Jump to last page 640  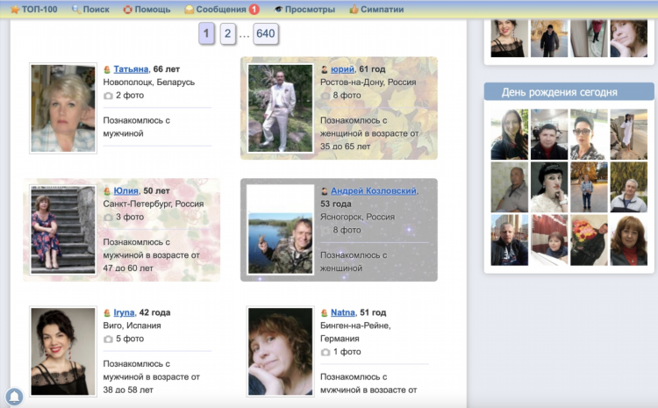tap(266, 33)
